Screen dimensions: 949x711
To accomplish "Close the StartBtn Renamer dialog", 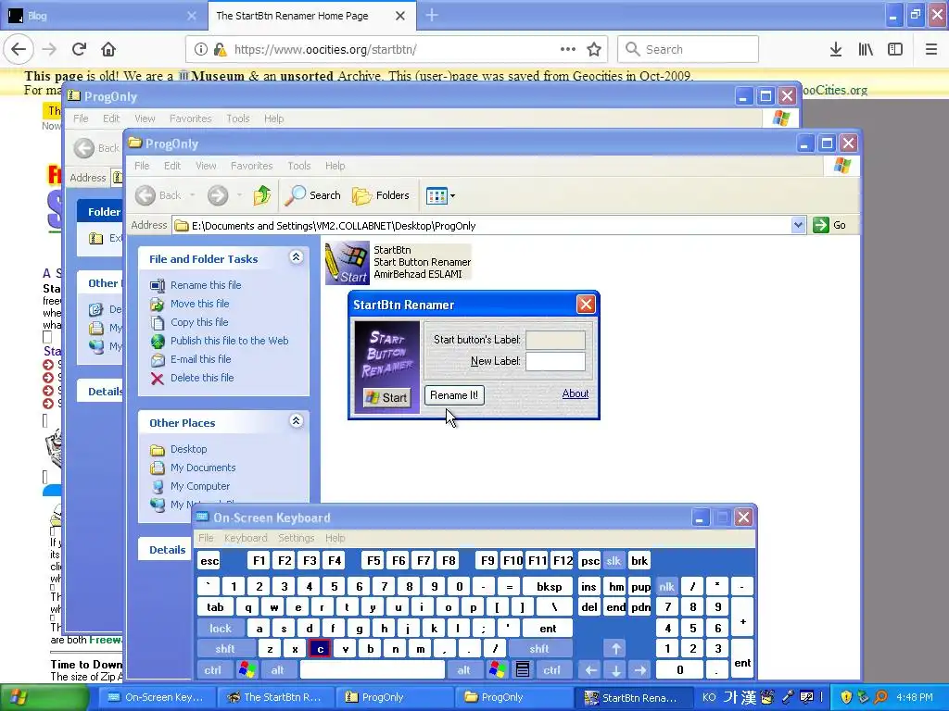I will coord(586,304).
